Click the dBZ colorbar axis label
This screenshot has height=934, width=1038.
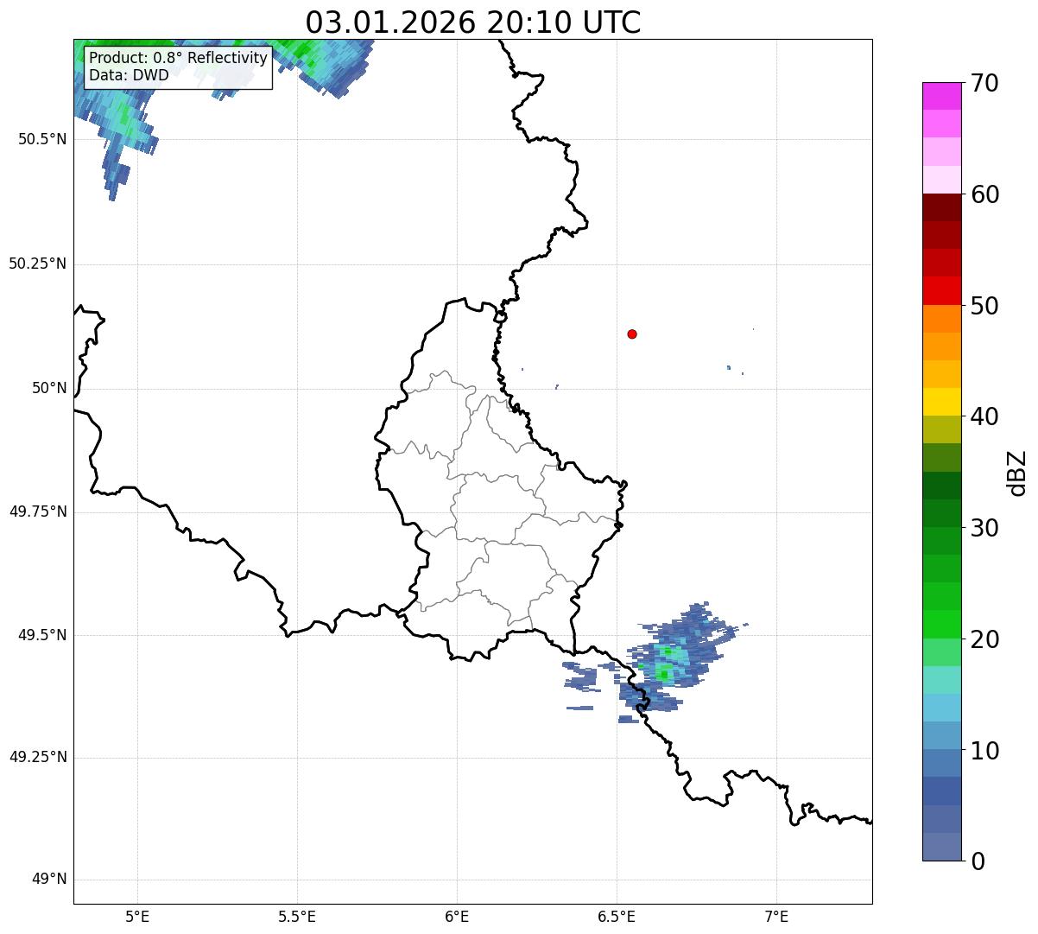coord(1018,473)
